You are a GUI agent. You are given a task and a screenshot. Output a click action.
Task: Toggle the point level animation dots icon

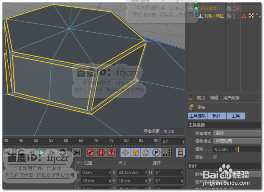[167, 153]
